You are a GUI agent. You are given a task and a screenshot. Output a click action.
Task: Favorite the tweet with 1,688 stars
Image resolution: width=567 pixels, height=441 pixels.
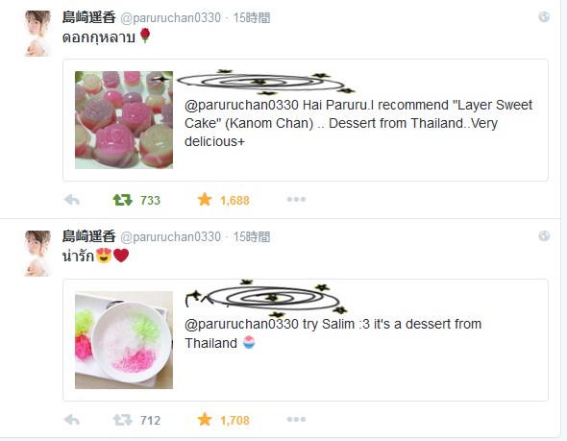click(205, 199)
